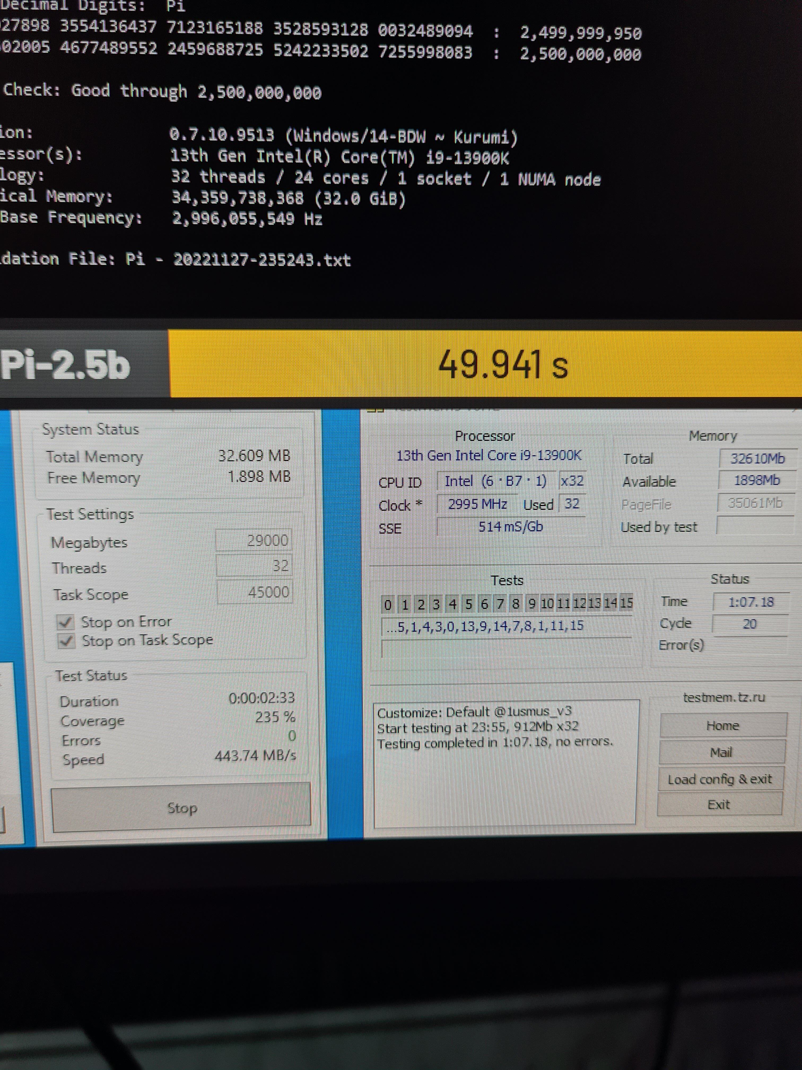The height and width of the screenshot is (1070, 802).
Task: Click the Pi-2.5b benchmark label
Action: coord(65,365)
